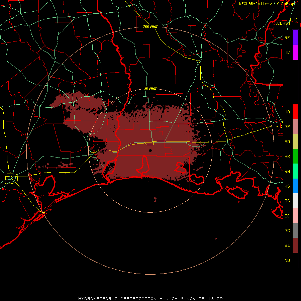Viewport: 301px width, 301px height.
Task: Click the small echo blob offshore in gulf
Action: click(x=155, y=199)
